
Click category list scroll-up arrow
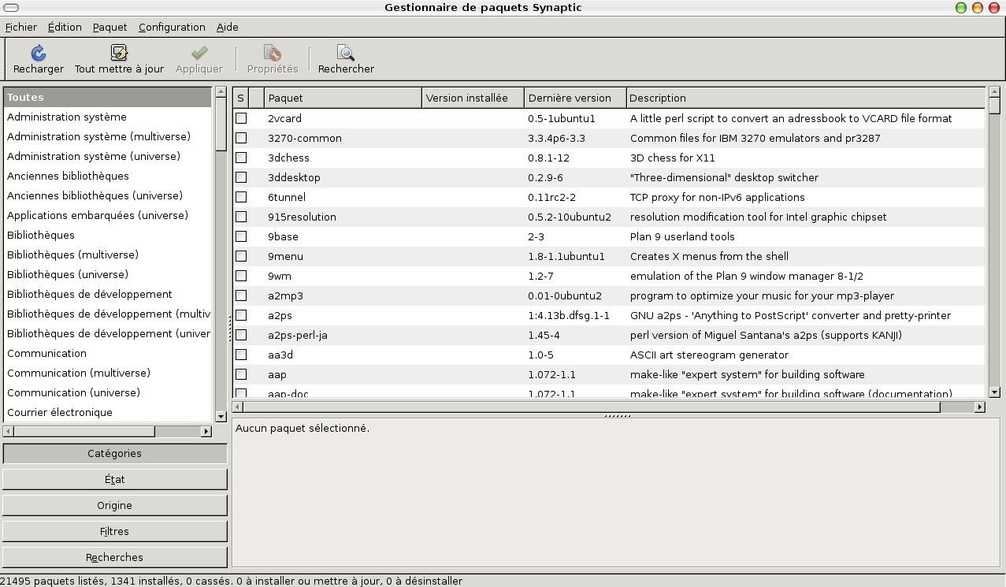click(221, 92)
